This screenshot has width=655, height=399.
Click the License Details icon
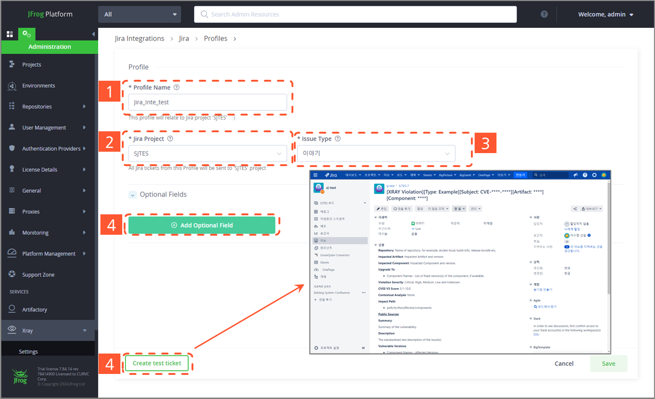tap(12, 169)
